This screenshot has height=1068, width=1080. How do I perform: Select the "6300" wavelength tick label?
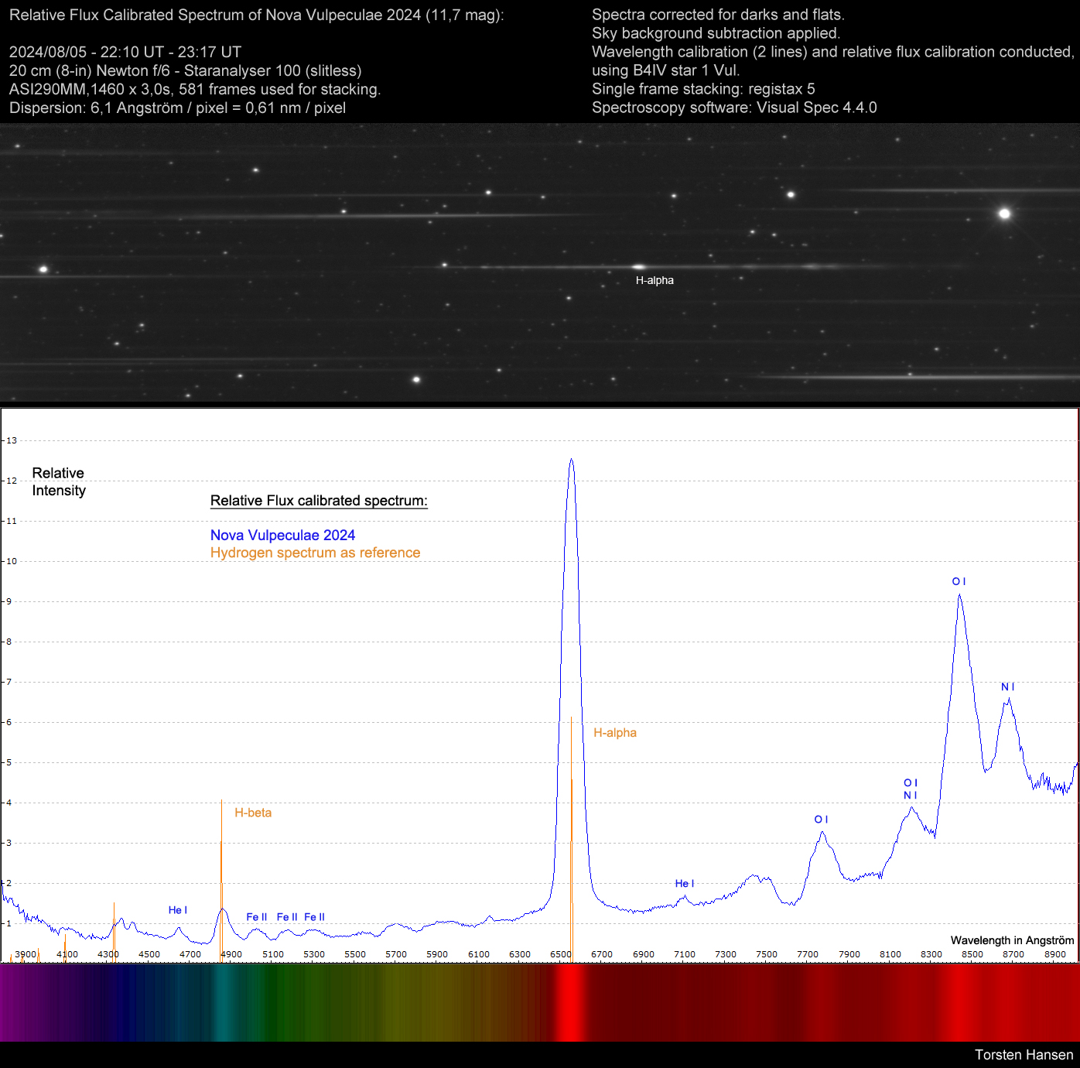pos(520,954)
